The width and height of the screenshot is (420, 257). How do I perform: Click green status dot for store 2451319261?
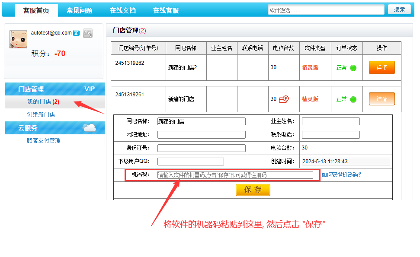[353, 99]
